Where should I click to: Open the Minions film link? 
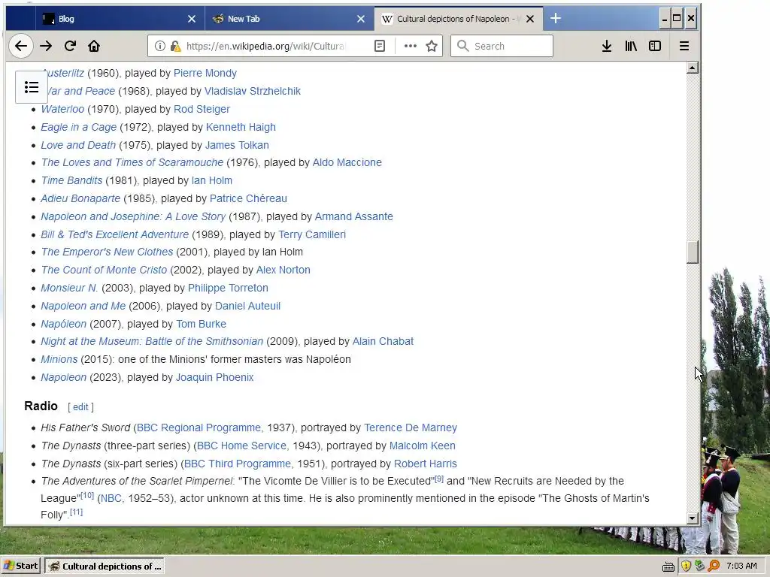click(x=59, y=359)
